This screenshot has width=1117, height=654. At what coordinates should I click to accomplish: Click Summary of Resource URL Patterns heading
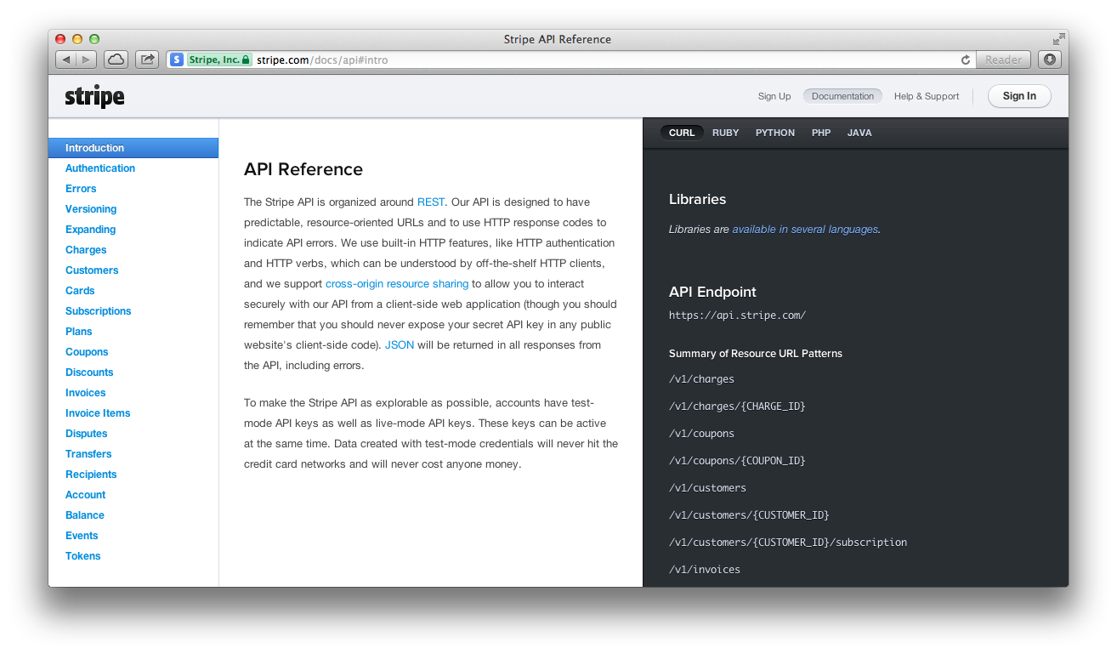pyautogui.click(x=756, y=354)
